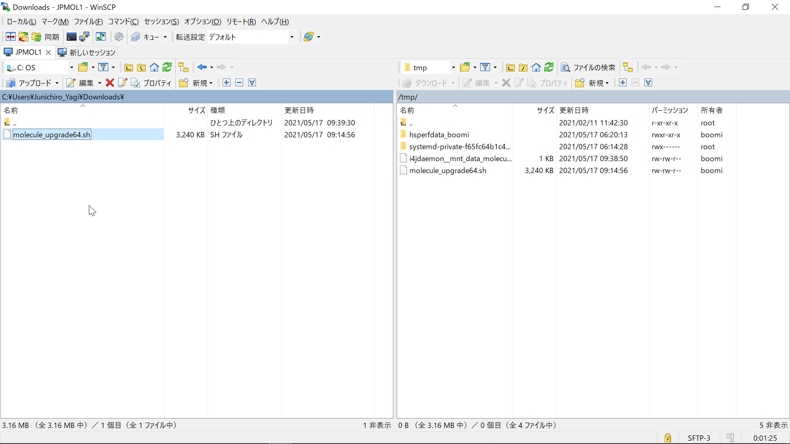Go to remote home directory with house icon
The width and height of the screenshot is (790, 444).
(x=536, y=67)
